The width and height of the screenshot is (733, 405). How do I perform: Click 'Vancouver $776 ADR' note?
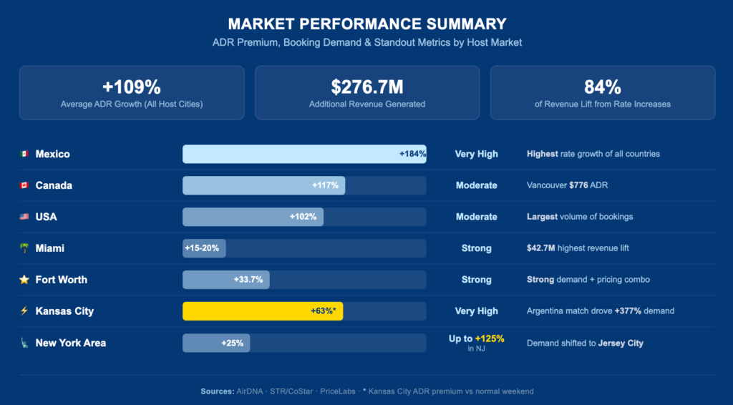pos(568,185)
